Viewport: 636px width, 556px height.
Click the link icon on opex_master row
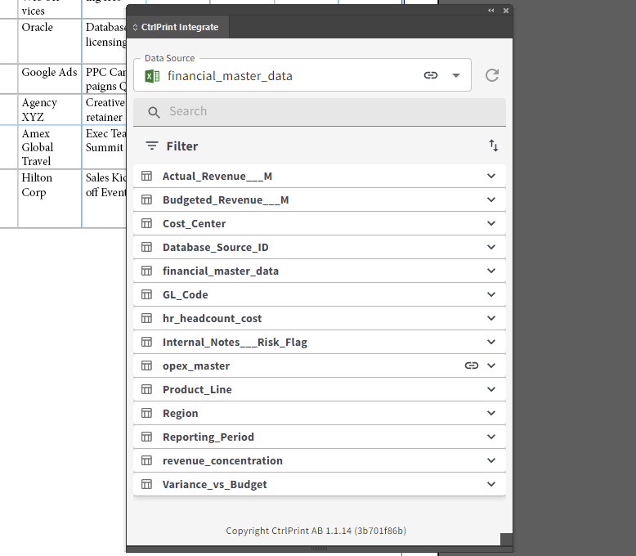coord(472,365)
